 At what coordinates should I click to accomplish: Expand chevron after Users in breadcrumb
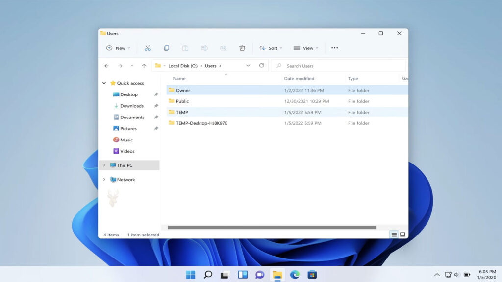[220, 66]
